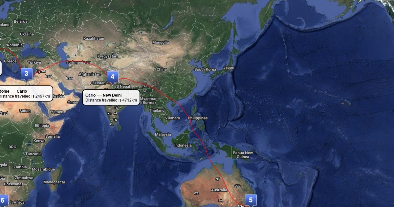Click the Papua New Guinea label
Screen dimensions: 394x207
click(x=243, y=155)
